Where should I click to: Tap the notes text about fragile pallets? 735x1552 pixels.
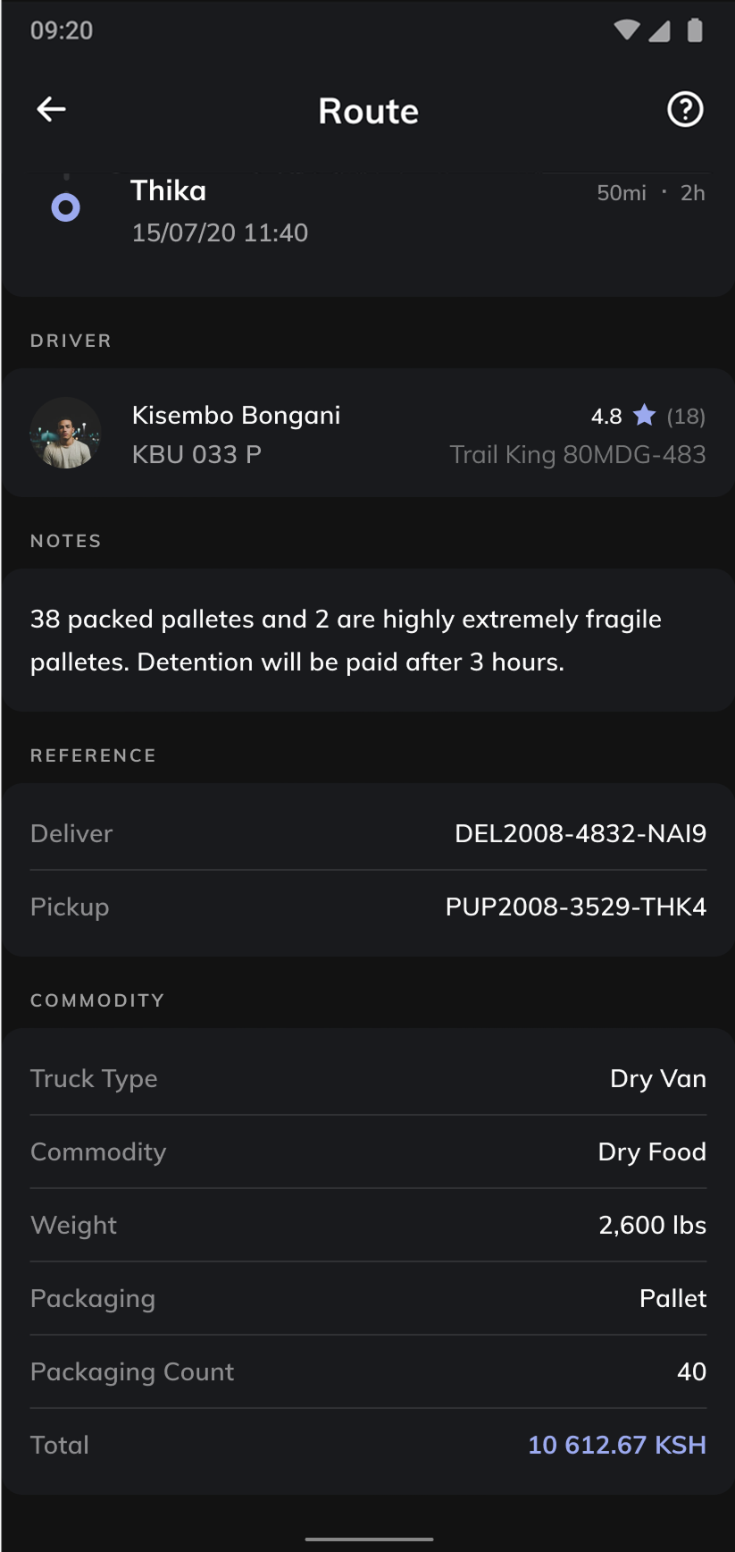coord(346,640)
